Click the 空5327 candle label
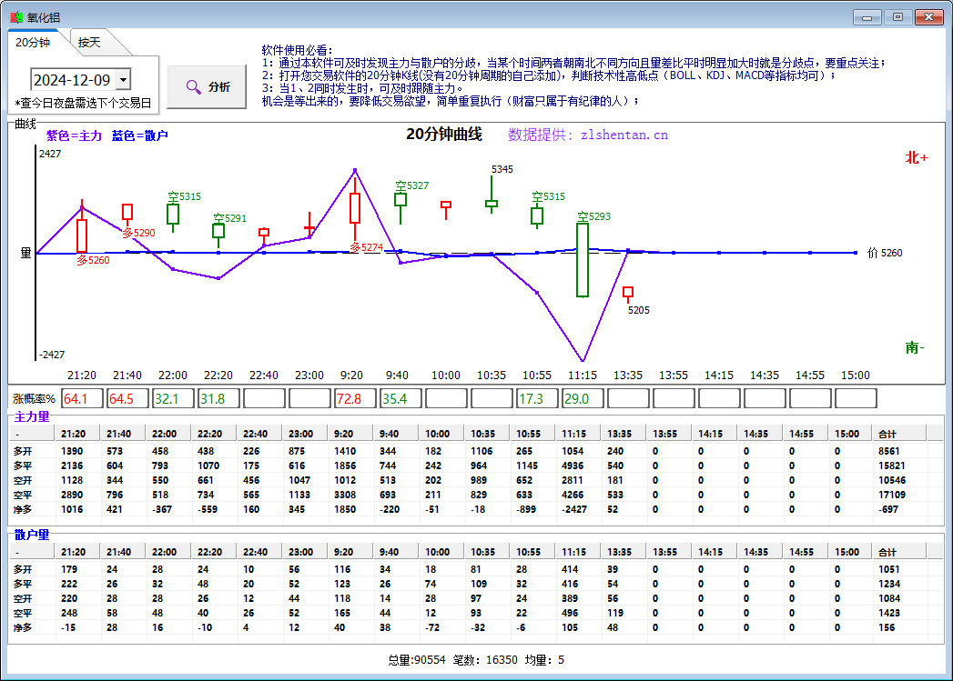This screenshot has height=681, width=953. tap(412, 185)
